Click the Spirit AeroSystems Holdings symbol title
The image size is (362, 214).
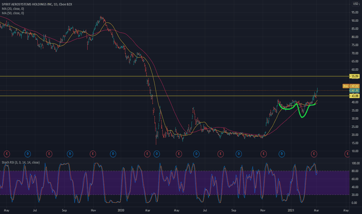point(37,4)
